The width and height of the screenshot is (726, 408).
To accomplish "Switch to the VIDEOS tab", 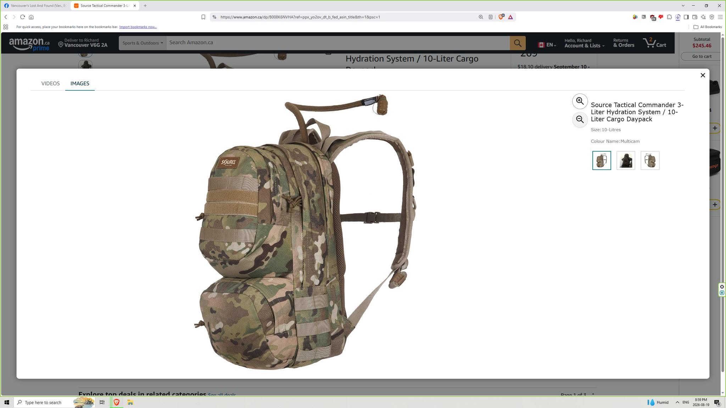I will pos(50,84).
